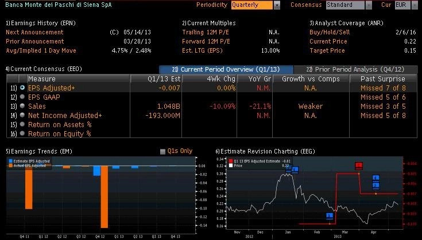Select the Net Income Adjusted+ radio button

tap(22, 115)
